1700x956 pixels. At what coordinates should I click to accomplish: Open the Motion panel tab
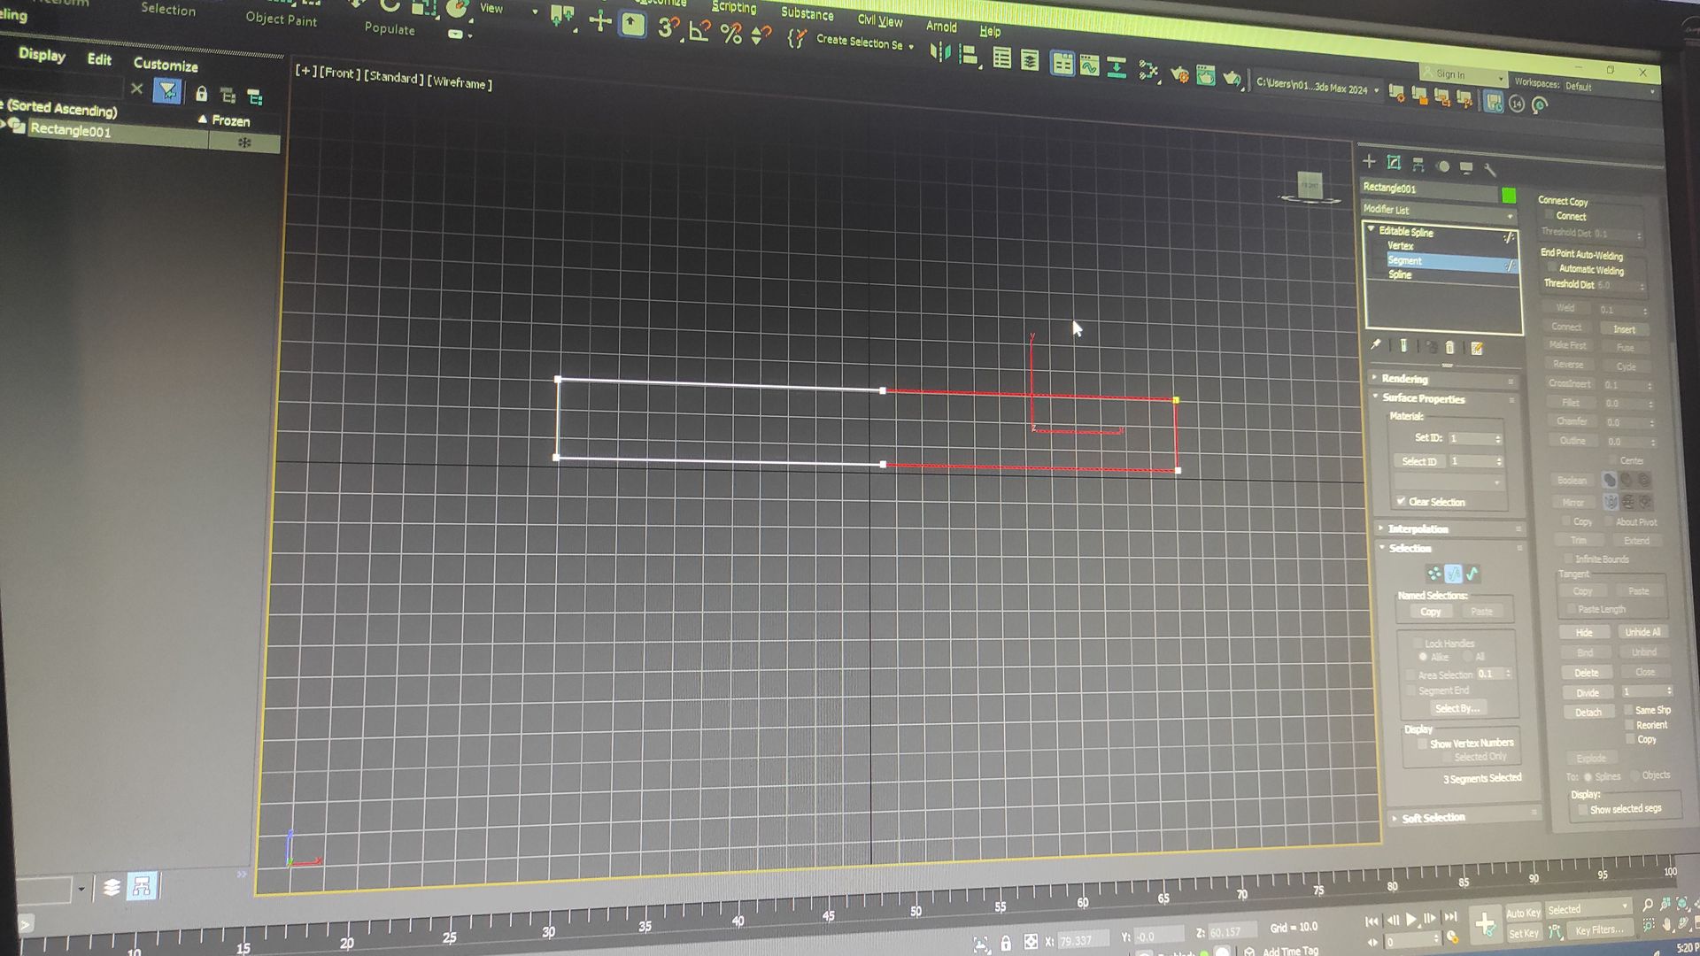(x=1443, y=166)
